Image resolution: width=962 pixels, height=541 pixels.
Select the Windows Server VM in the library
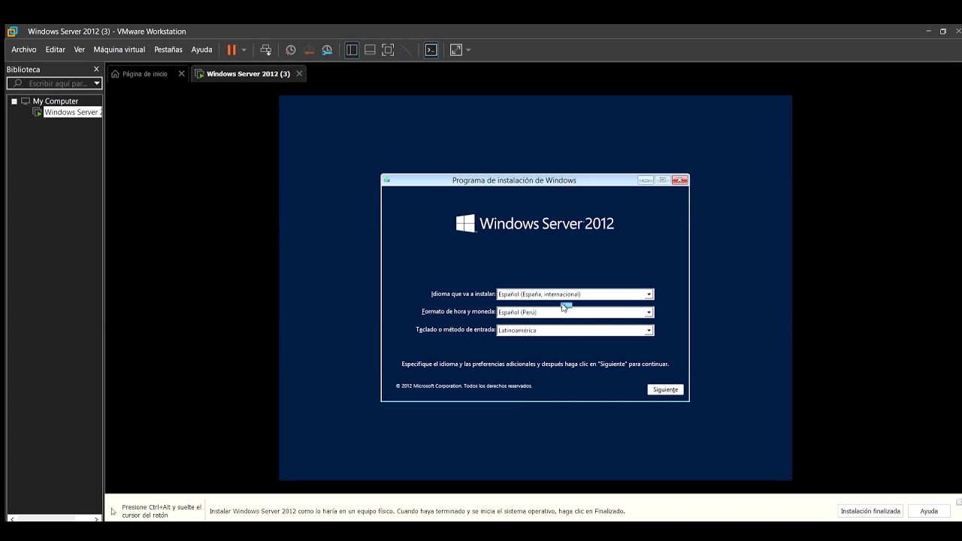coord(72,112)
